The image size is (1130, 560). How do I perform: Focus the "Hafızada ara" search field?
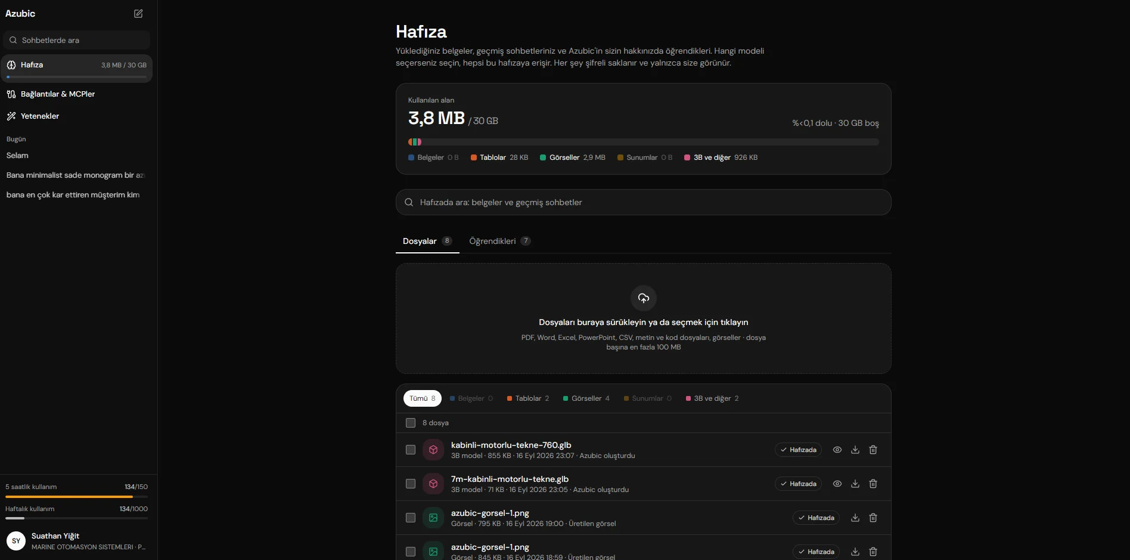tap(644, 202)
